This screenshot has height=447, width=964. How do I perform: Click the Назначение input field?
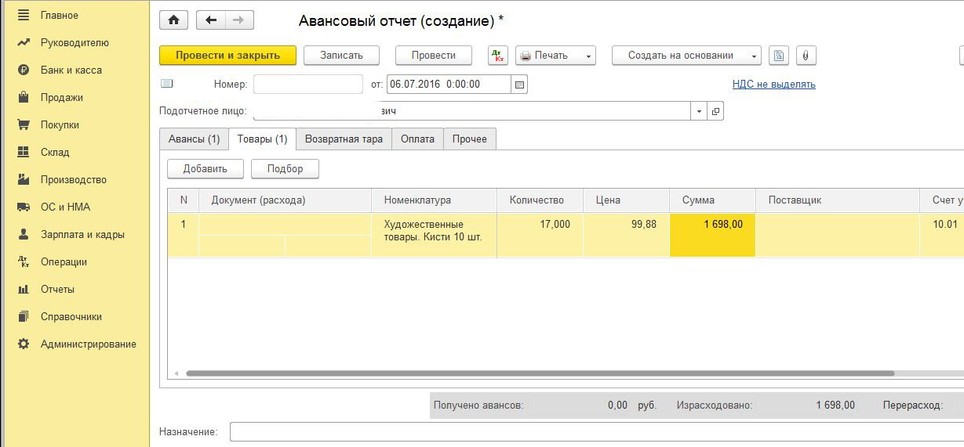click(596, 431)
